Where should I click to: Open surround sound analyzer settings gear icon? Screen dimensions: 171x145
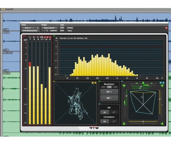click(x=161, y=83)
